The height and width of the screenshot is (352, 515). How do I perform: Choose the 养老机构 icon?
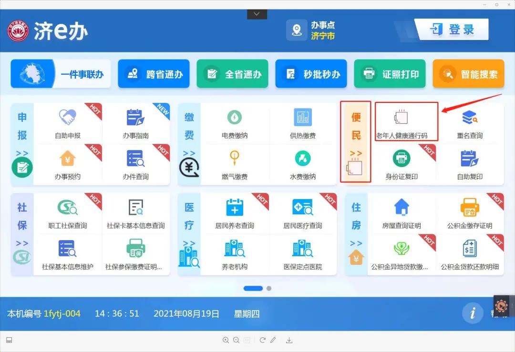coord(235,248)
